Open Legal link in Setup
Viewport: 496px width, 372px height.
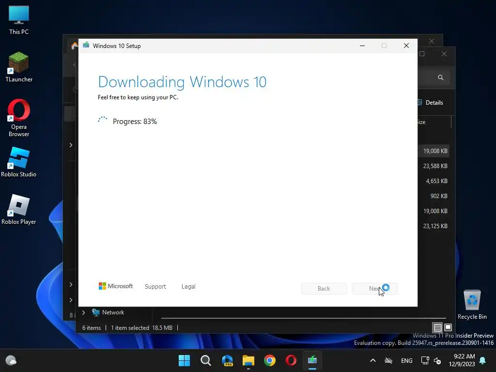pyautogui.click(x=188, y=286)
